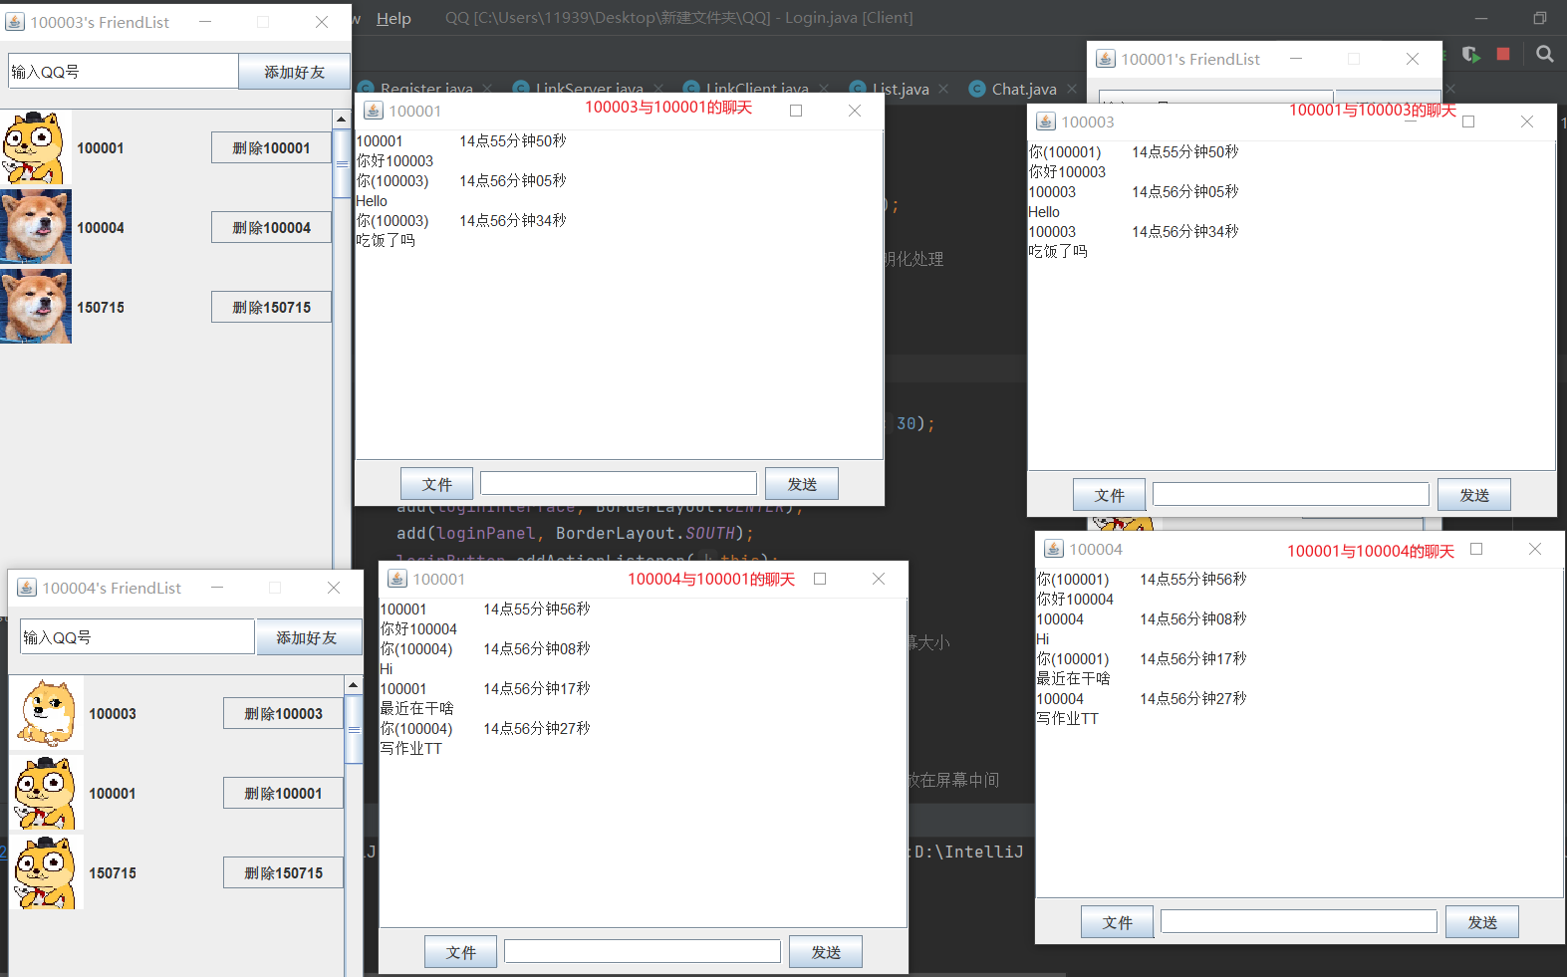Click 文件 in 100004与100001 chat
1567x977 pixels.
[460, 952]
